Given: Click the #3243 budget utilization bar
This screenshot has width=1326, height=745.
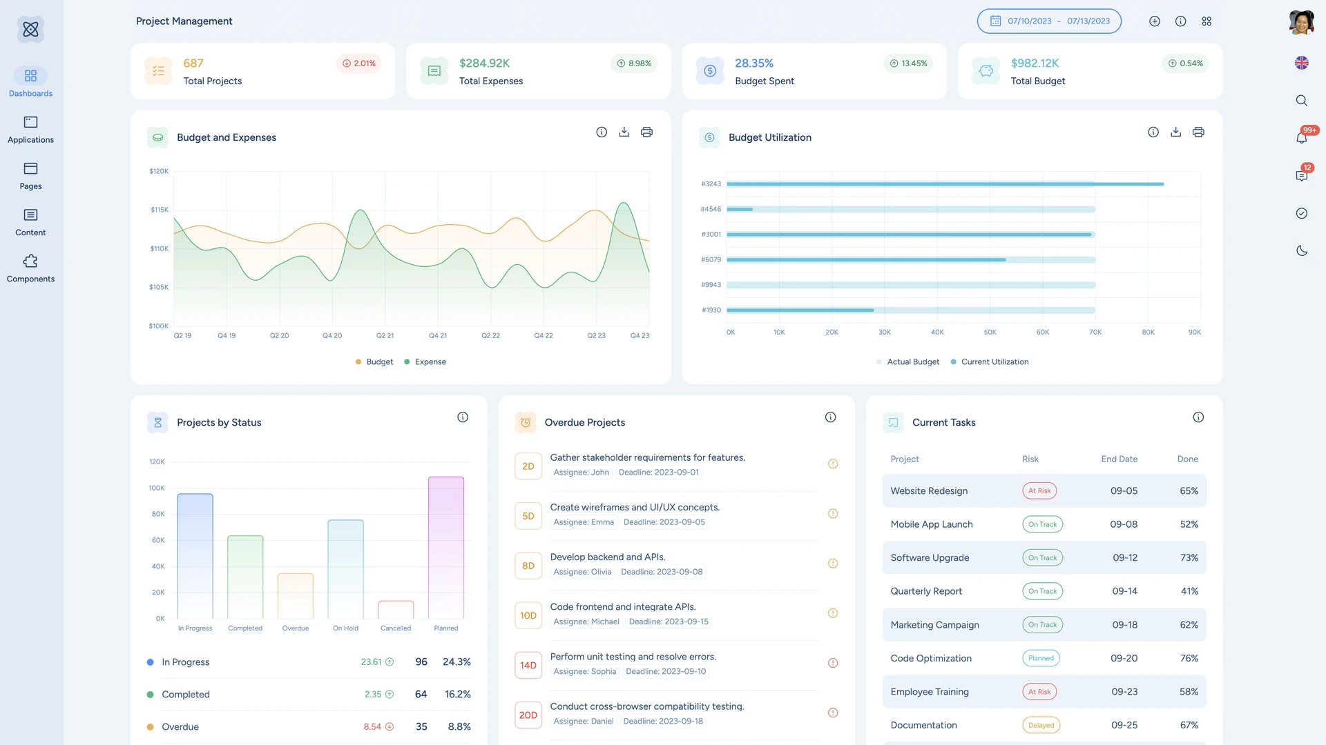Looking at the screenshot, I should pyautogui.click(x=945, y=184).
